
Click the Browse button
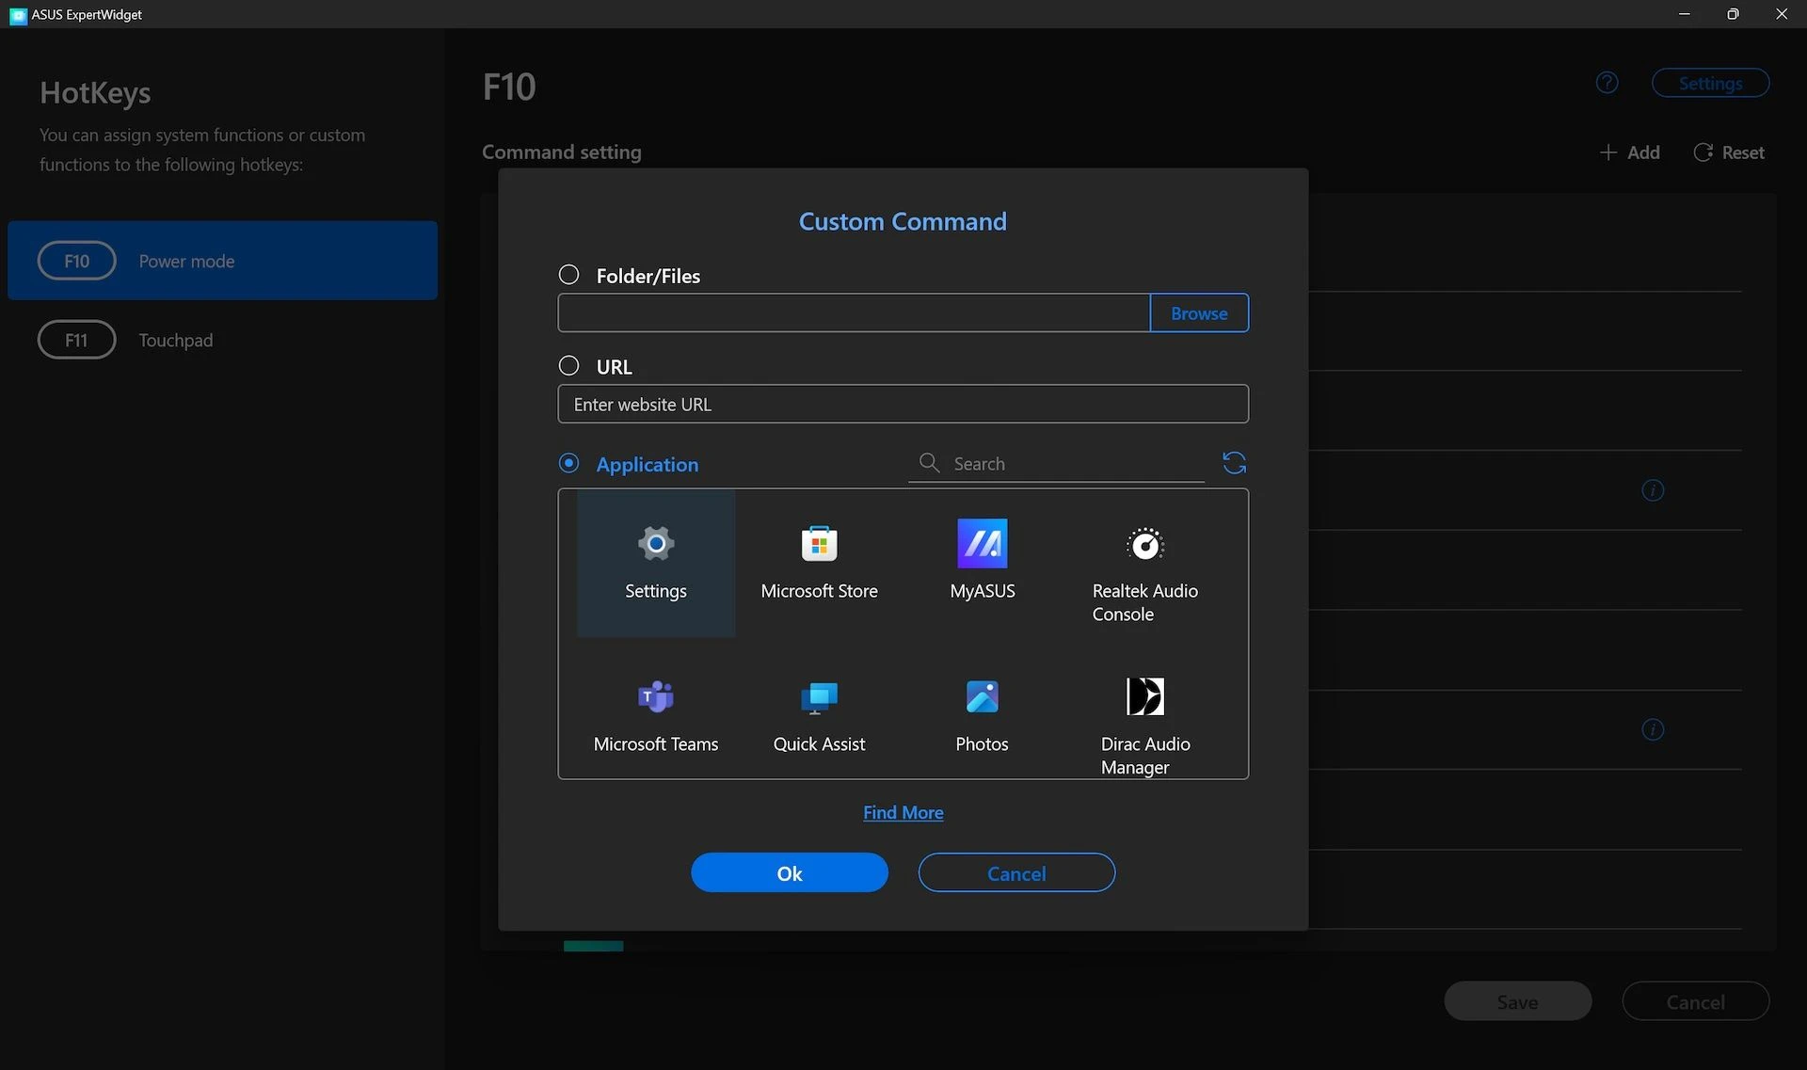1199,312
